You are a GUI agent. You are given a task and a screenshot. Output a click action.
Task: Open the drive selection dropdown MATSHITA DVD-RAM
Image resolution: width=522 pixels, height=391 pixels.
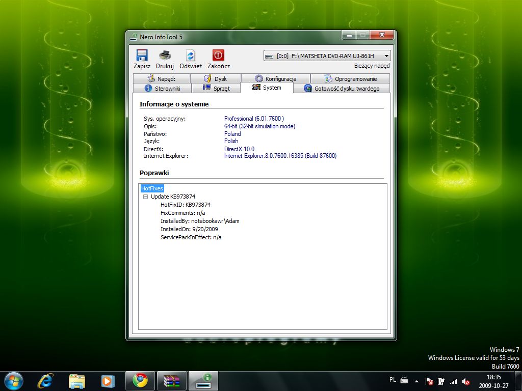(327, 56)
